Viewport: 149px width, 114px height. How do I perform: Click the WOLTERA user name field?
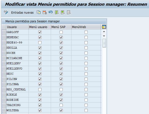(17, 110)
